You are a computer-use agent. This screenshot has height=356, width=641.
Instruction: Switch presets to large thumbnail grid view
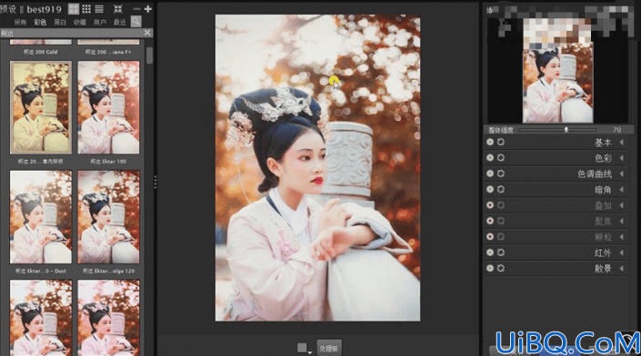click(74, 8)
